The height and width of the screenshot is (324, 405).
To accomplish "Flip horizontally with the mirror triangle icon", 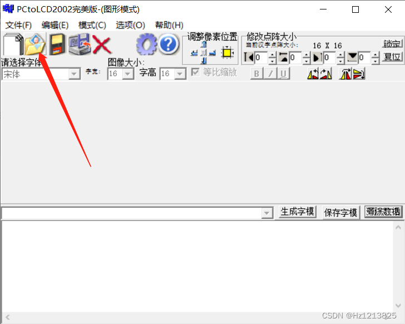I will coord(345,74).
